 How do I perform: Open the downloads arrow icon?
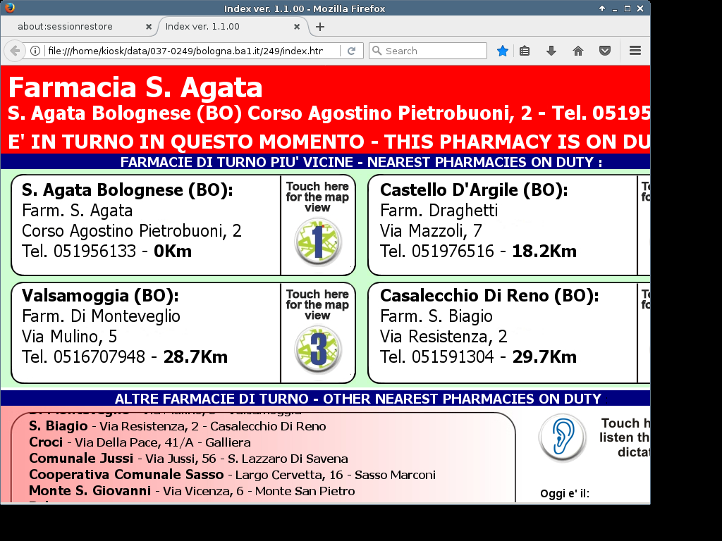tap(551, 51)
